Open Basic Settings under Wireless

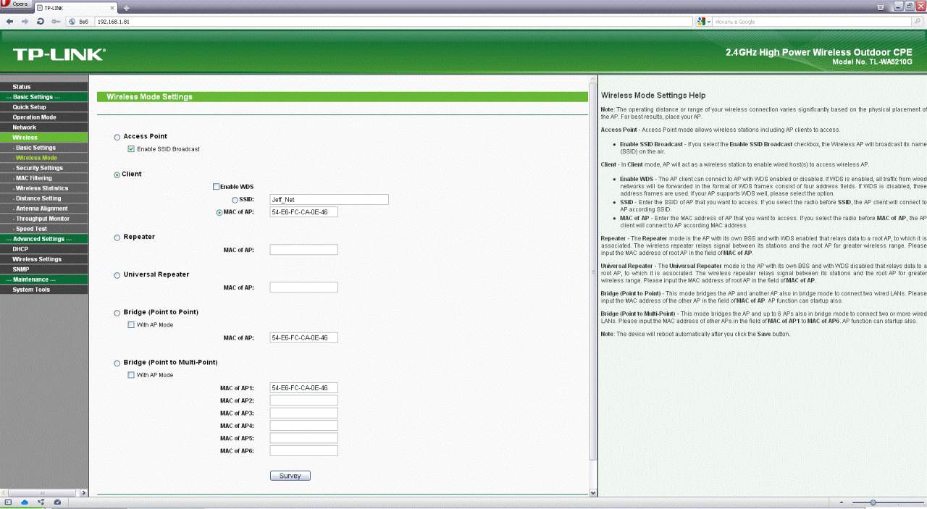click(44, 148)
